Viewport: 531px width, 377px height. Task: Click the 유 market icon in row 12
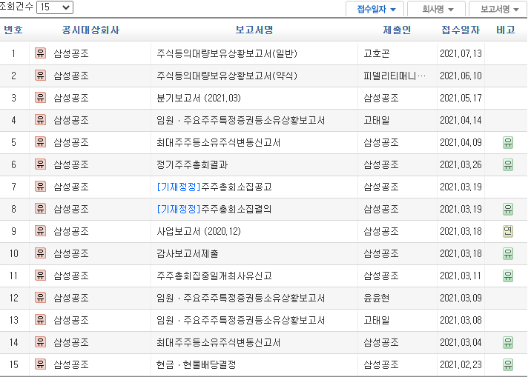point(40,298)
